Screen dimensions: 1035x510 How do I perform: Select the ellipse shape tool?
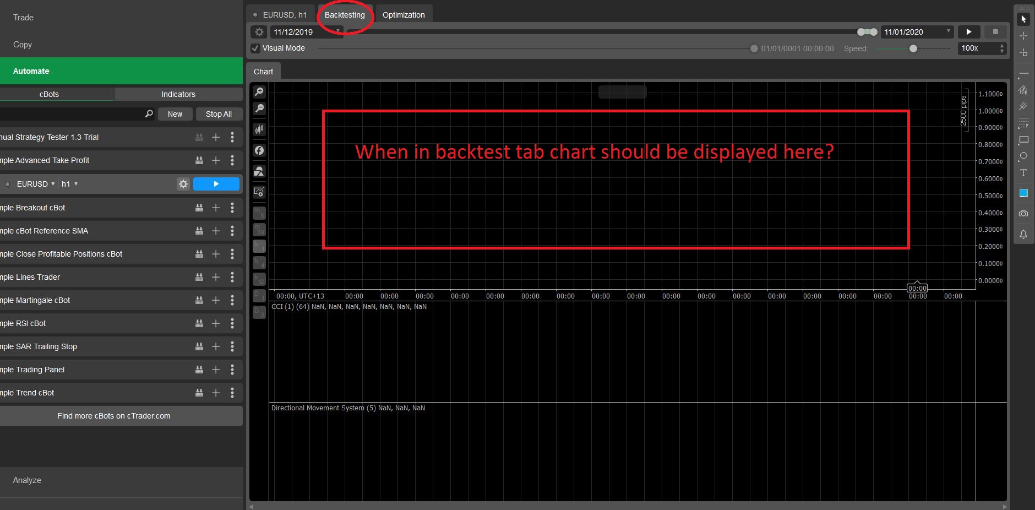pyautogui.click(x=1023, y=156)
